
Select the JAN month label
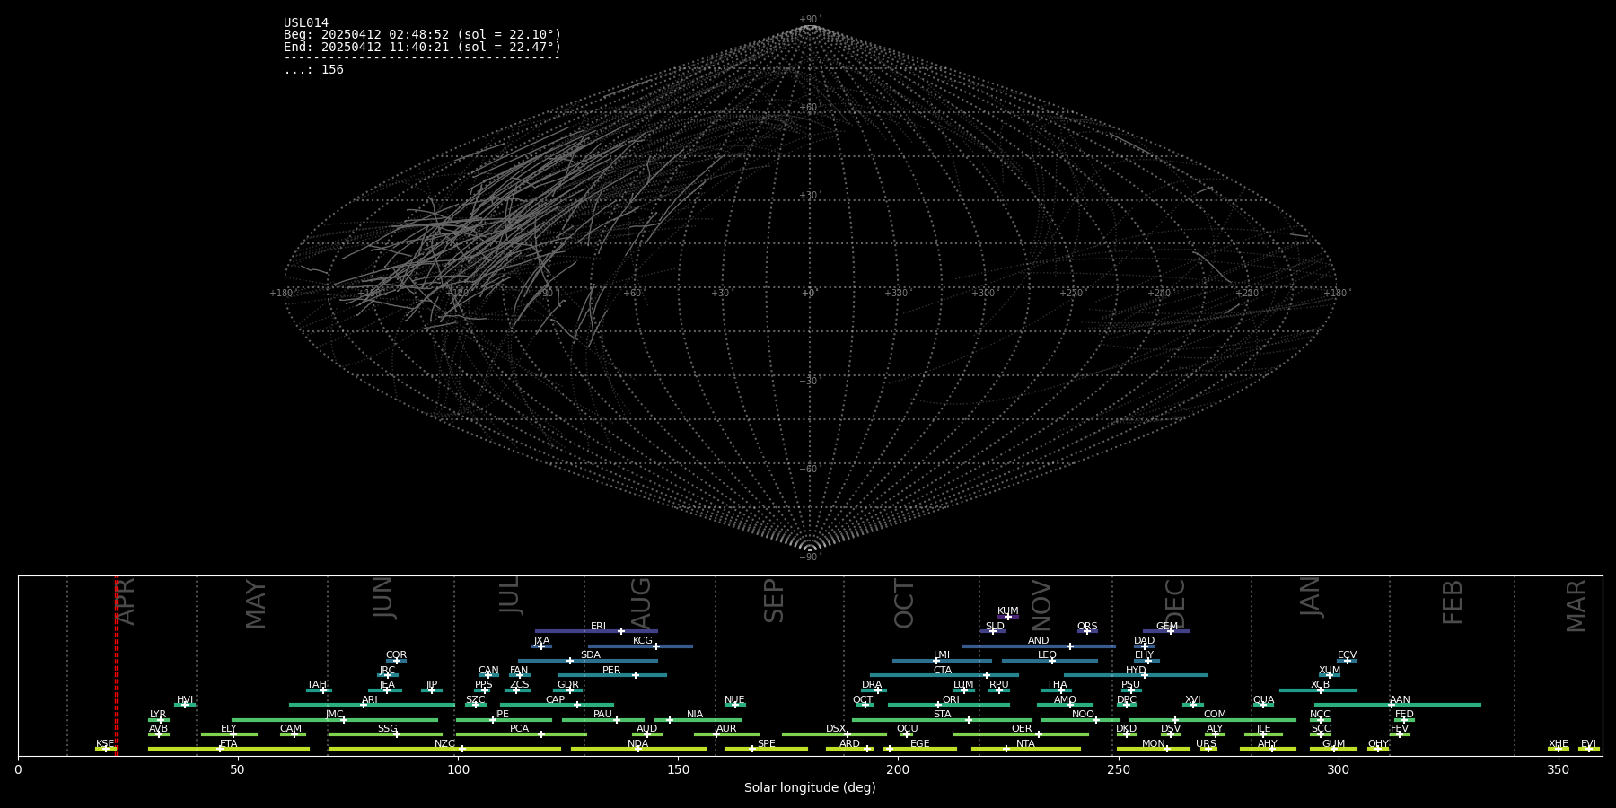tap(1311, 596)
